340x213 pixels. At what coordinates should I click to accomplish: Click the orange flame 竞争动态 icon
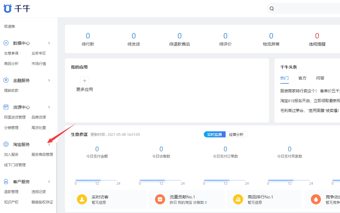tap(316, 199)
